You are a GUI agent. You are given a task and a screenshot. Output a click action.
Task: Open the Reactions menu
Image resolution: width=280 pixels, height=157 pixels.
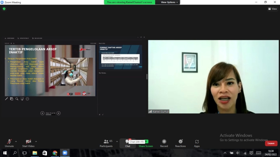pos(180,143)
